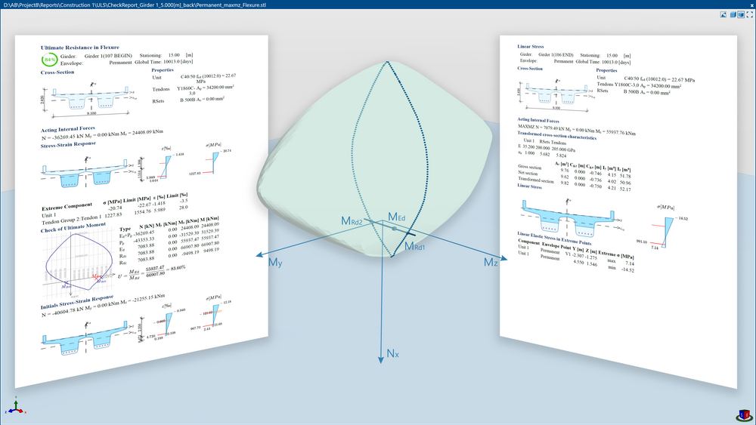
Task: Click the MRd1 resistance point label
Action: tap(415, 246)
